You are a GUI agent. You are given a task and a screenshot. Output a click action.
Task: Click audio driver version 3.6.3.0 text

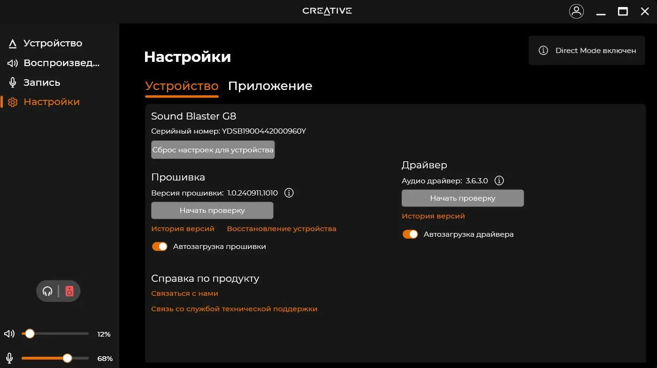(x=477, y=180)
